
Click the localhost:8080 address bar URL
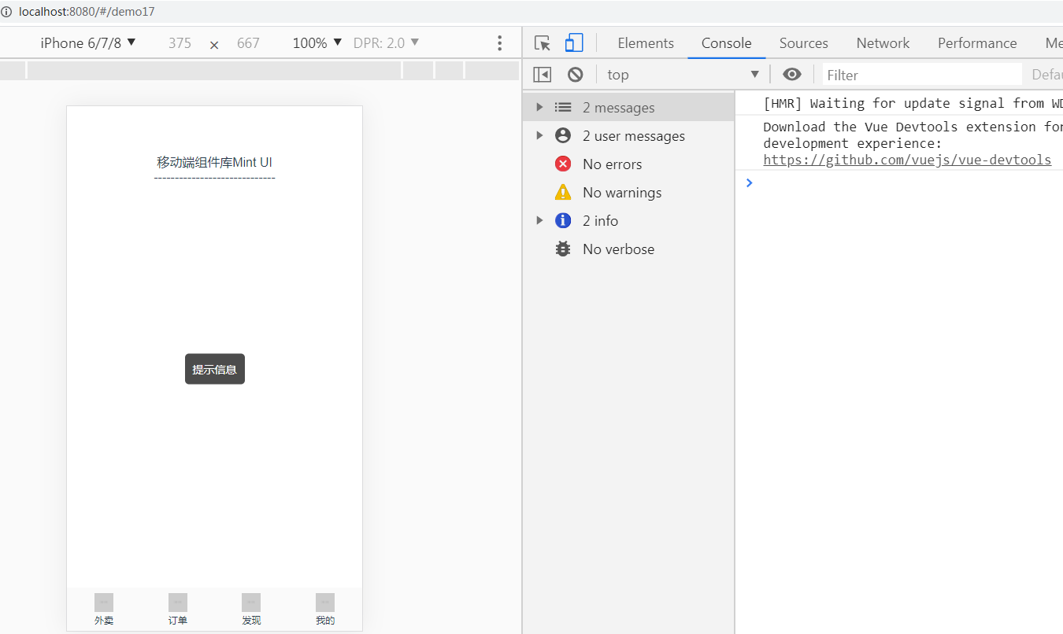coord(87,12)
